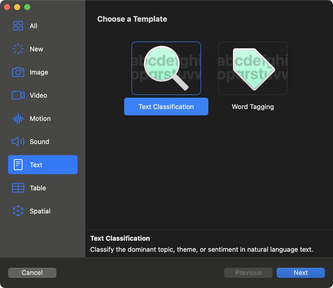Switch to the Image category label
333x288 pixels.
39,72
